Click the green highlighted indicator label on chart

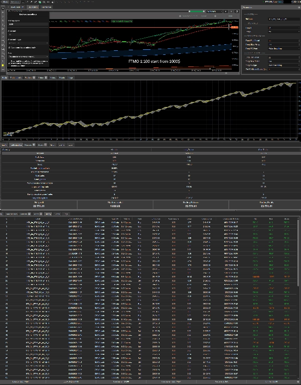pyautogui.click(x=122, y=22)
